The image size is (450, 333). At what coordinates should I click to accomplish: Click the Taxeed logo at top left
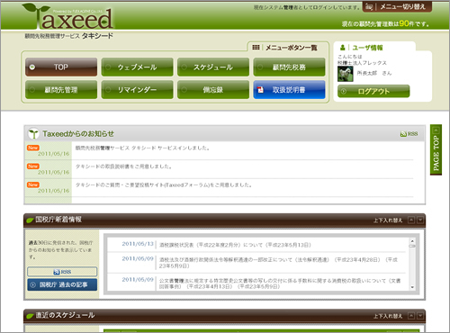click(x=67, y=16)
